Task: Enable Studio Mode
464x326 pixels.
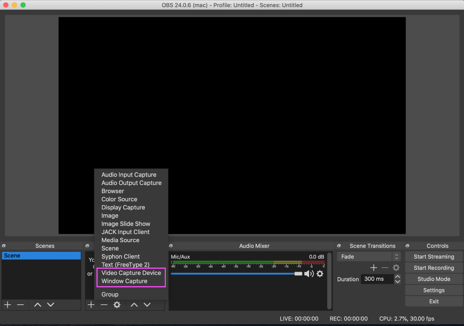Action: 434,279
